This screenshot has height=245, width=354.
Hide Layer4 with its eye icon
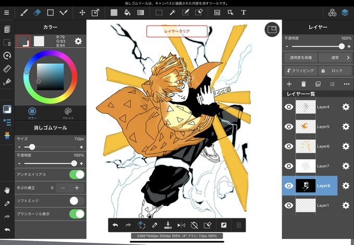289,107
